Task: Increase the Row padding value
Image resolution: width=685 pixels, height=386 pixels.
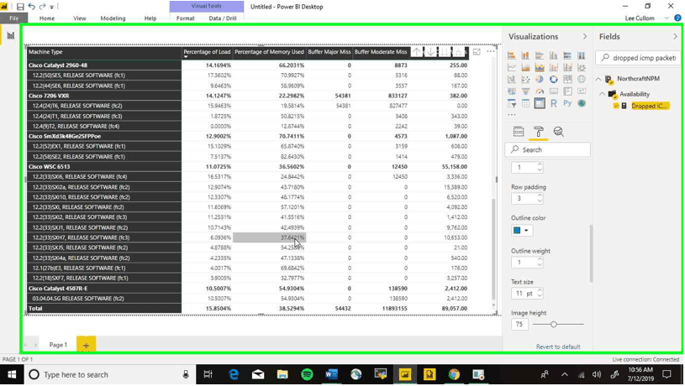Action: [x=540, y=196]
